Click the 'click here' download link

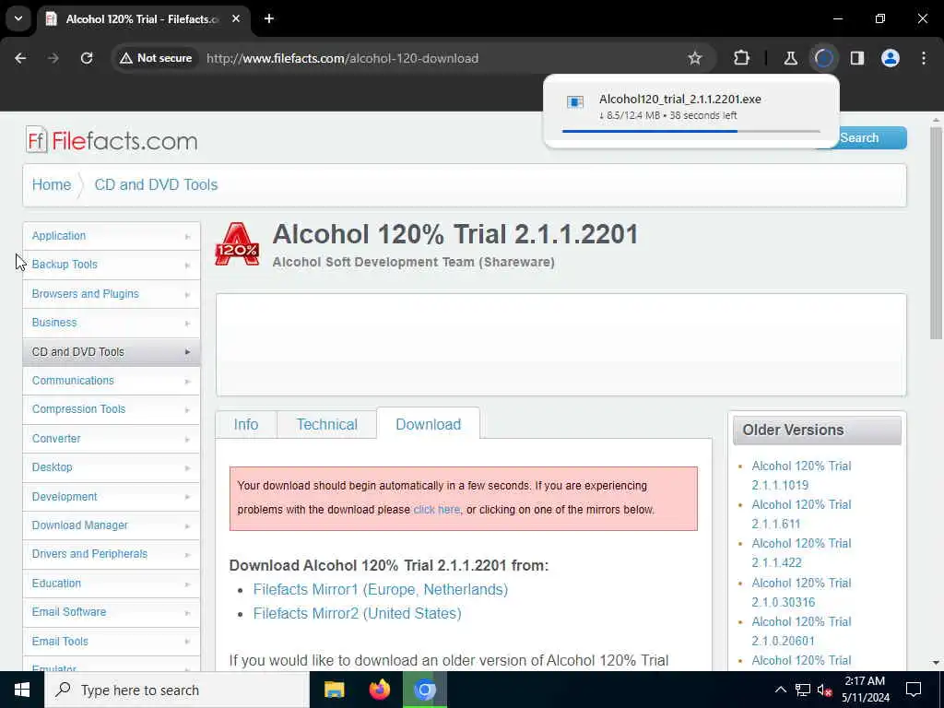[x=436, y=509]
